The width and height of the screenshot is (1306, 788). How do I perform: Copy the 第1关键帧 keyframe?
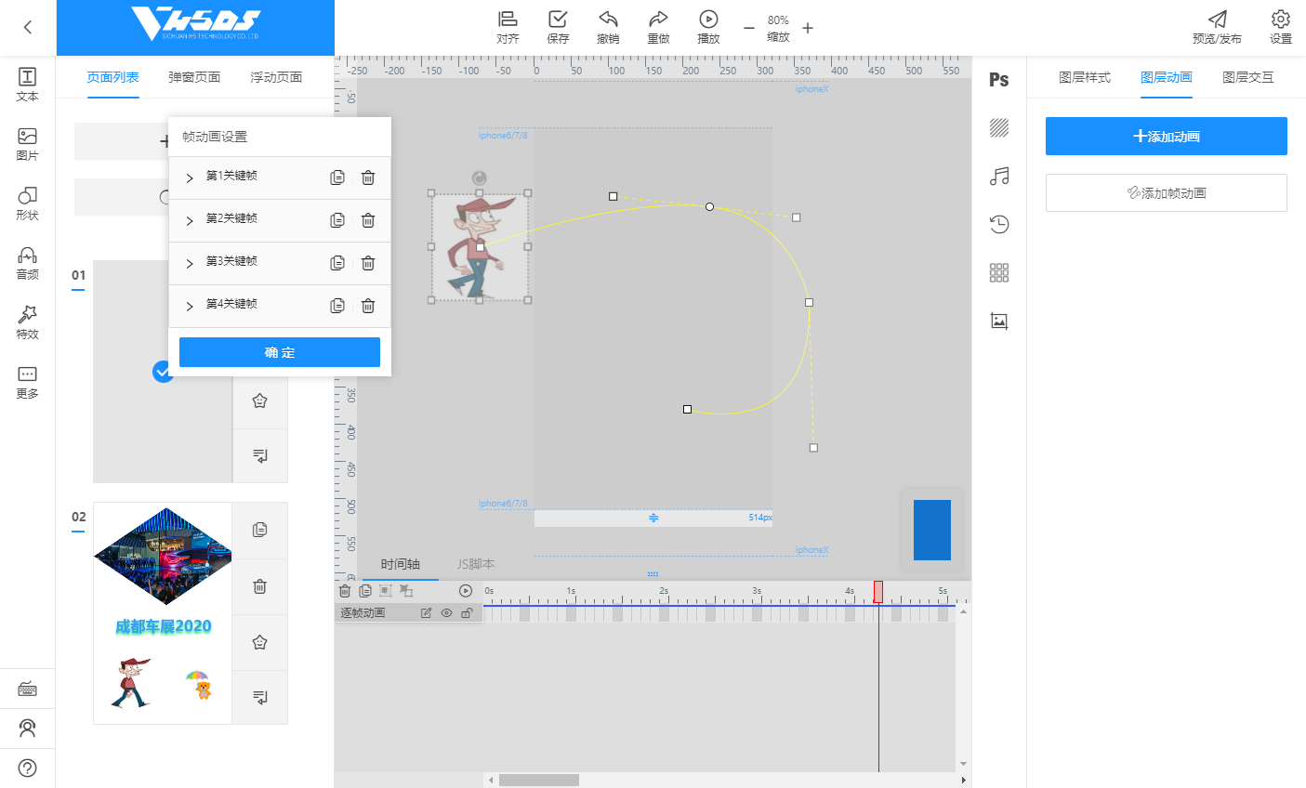pos(337,177)
